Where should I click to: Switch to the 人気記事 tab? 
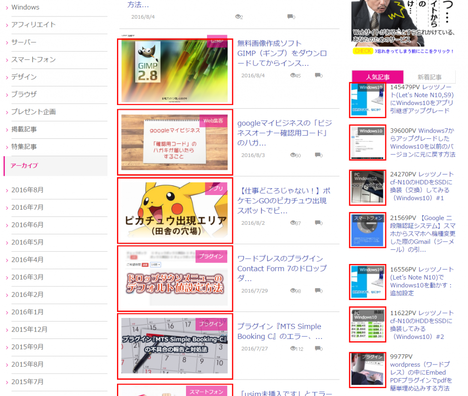378,77
